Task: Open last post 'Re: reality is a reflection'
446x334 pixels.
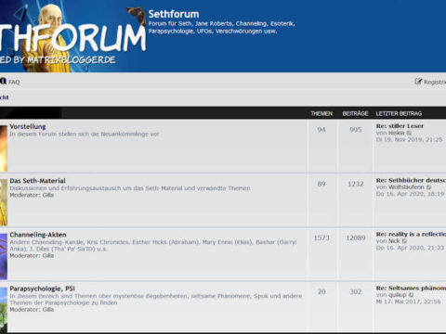Action: pos(411,234)
